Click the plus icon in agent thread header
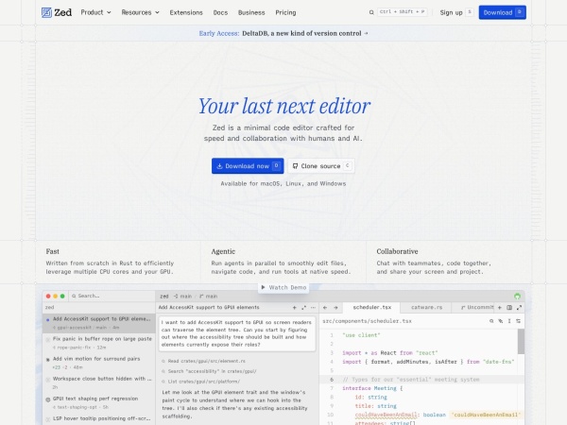Image resolution: width=567 pixels, height=425 pixels. tap(294, 308)
